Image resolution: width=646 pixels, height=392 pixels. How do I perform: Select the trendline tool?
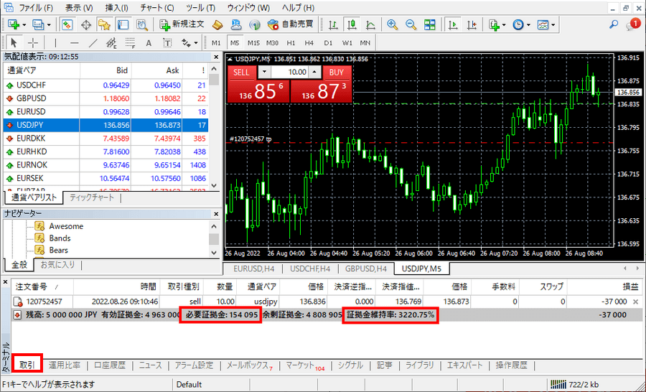[93, 43]
